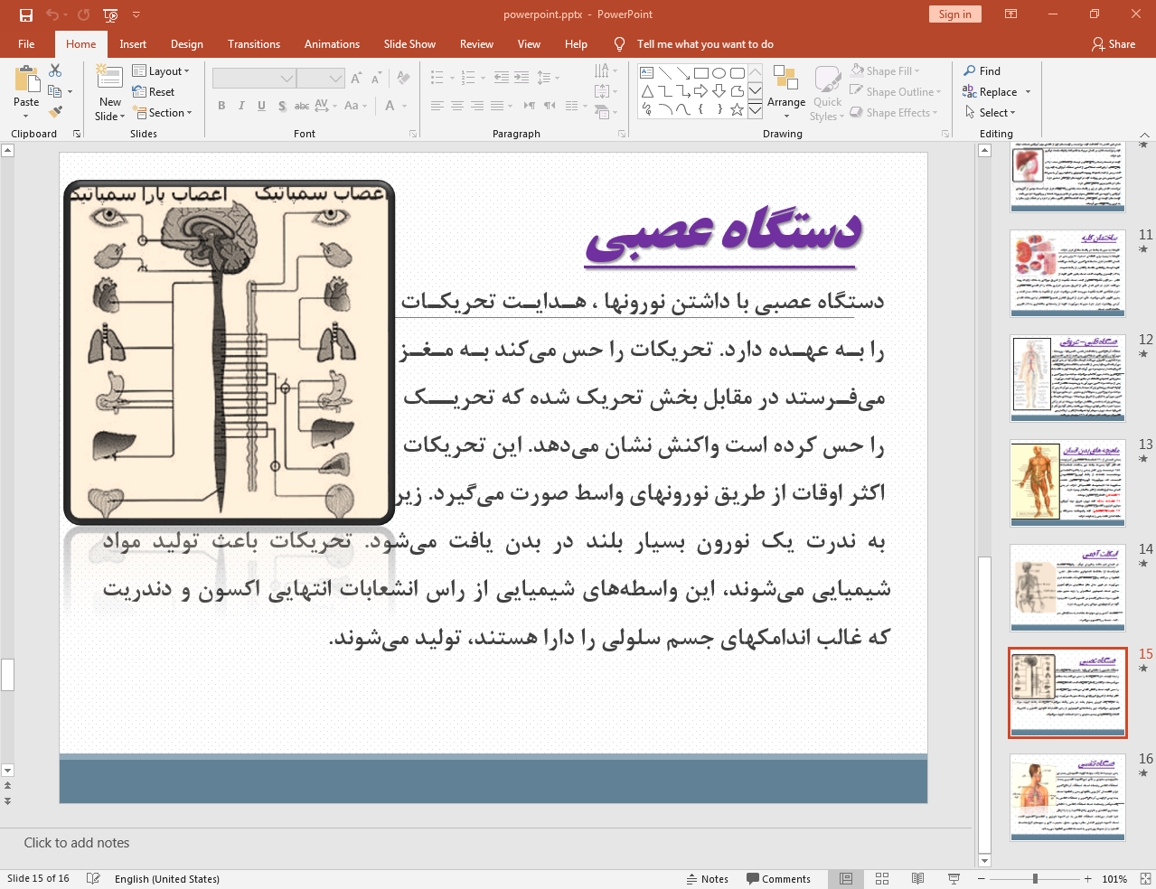1156x889 pixels.
Task: Toggle Bold formatting
Action: tap(221, 106)
